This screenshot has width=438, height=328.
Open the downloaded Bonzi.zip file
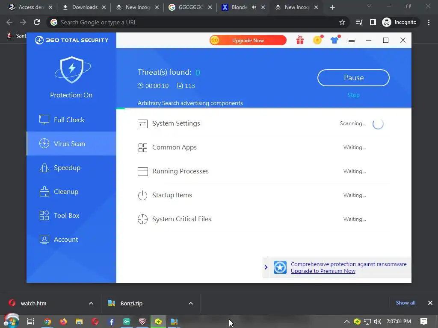click(131, 304)
